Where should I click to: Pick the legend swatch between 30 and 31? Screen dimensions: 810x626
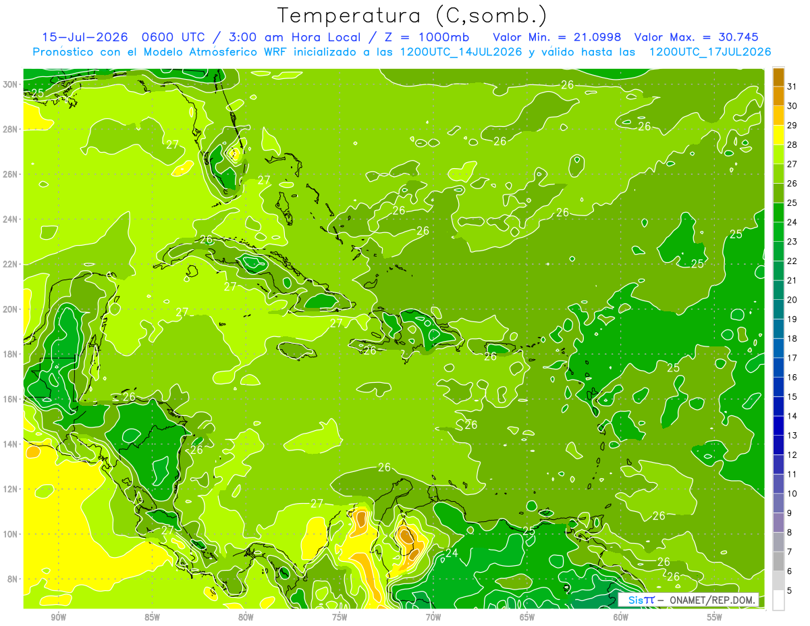778,96
